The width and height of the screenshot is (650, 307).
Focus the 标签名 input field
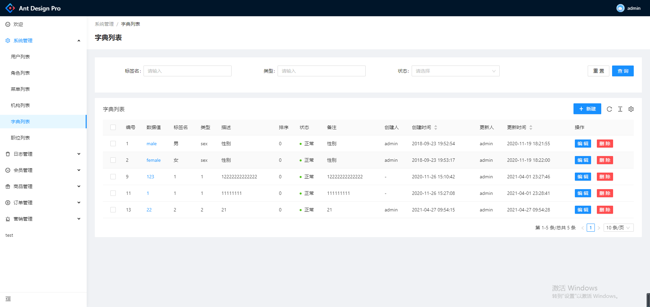[188, 71]
